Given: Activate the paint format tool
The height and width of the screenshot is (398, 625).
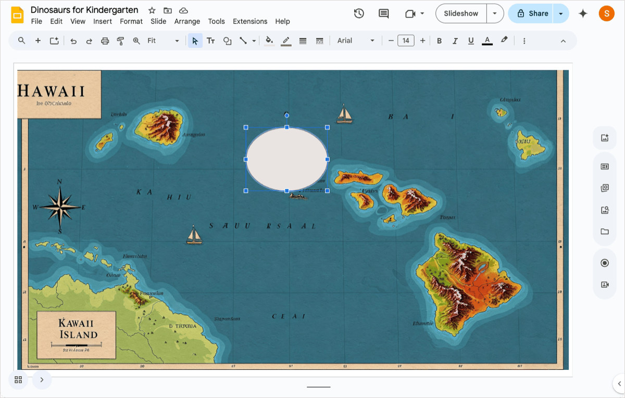Looking at the screenshot, I should pos(120,41).
